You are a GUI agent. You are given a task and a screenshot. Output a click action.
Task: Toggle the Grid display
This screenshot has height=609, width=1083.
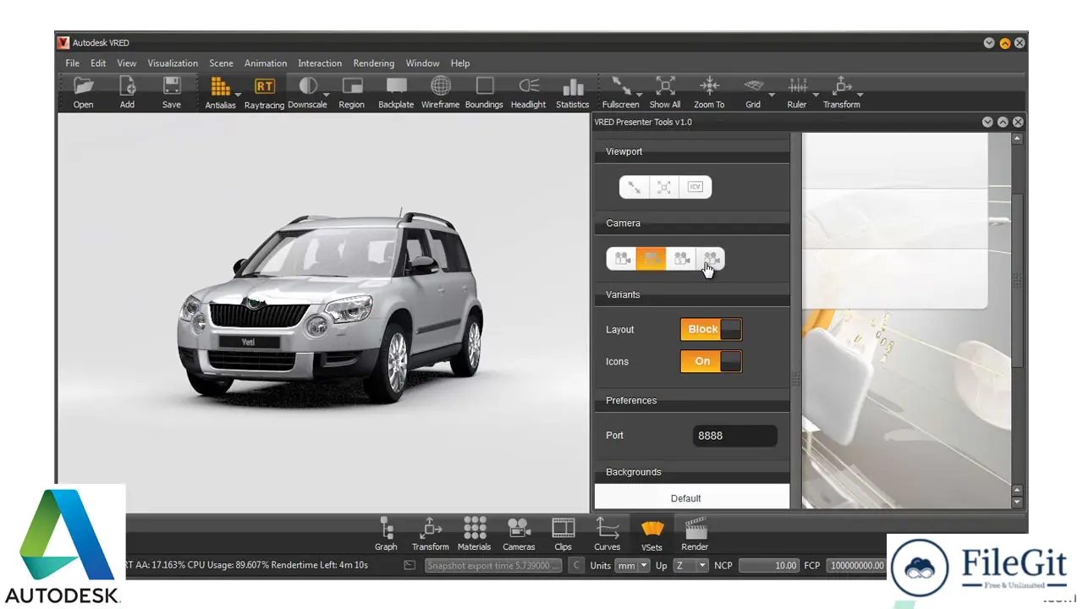[x=753, y=92]
